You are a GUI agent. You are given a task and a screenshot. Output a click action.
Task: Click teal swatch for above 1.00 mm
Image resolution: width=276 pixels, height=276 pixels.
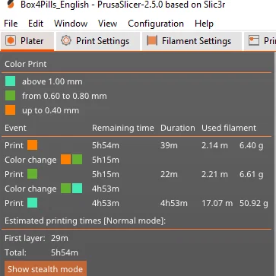coord(10,81)
